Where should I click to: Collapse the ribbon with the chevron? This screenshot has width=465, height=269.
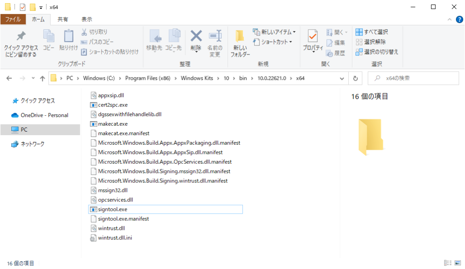(450, 20)
